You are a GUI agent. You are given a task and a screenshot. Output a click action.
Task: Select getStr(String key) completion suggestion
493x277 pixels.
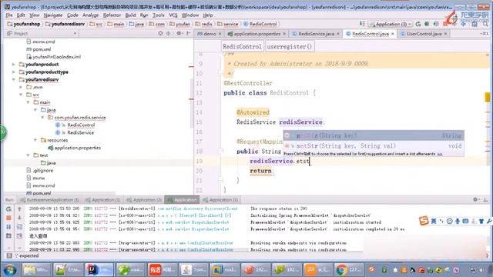[x=374, y=135]
